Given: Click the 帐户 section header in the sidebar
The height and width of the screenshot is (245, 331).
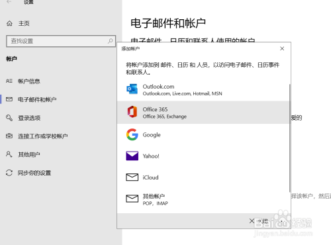Looking at the screenshot, I should (x=12, y=59).
